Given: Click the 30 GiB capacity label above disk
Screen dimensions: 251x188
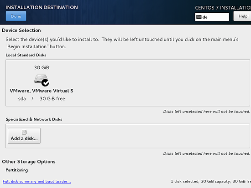Looking at the screenshot, I should (42, 67).
